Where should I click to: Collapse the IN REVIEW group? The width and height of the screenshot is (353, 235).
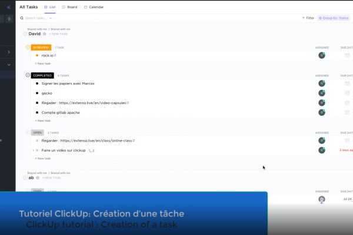(x=28, y=47)
